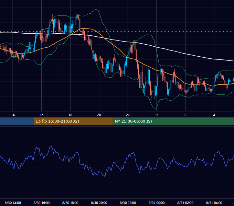Click hour label 16 on chart axis
234x206 pixels.
pos(42,115)
